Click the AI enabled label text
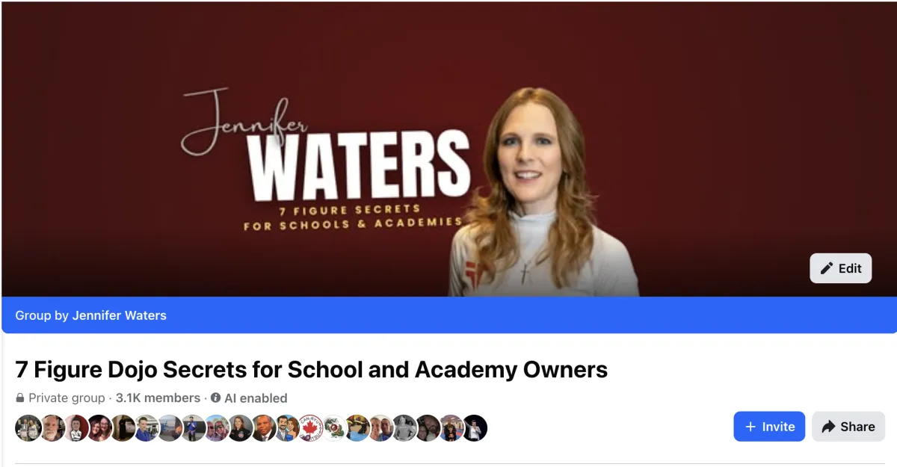The height and width of the screenshot is (467, 897). [x=256, y=398]
